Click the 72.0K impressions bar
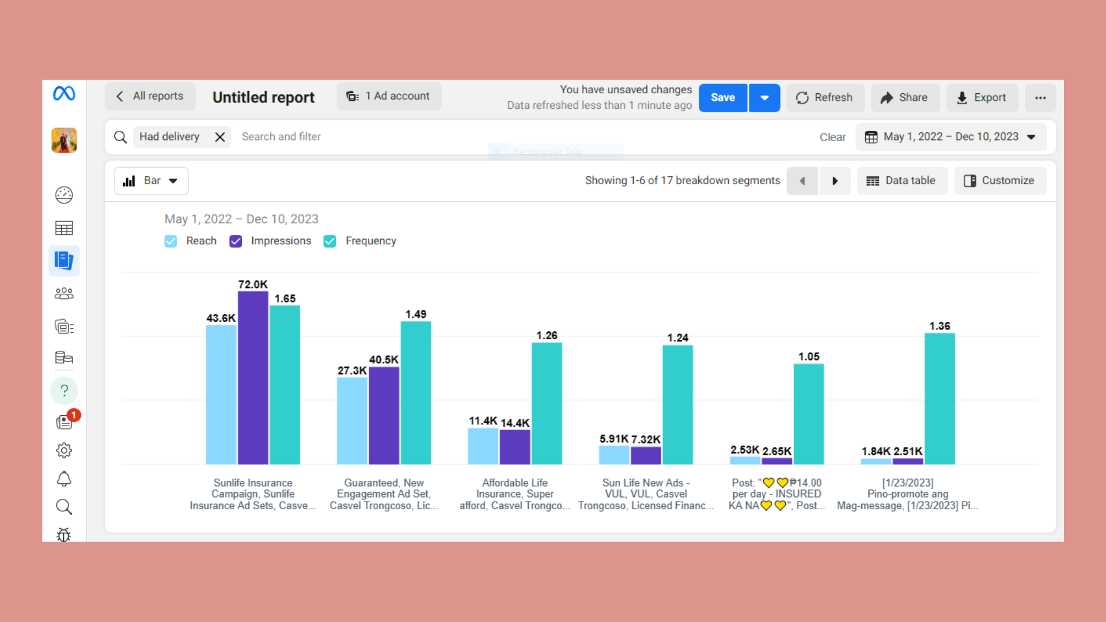Screen dimensions: 1106x622 253,378
